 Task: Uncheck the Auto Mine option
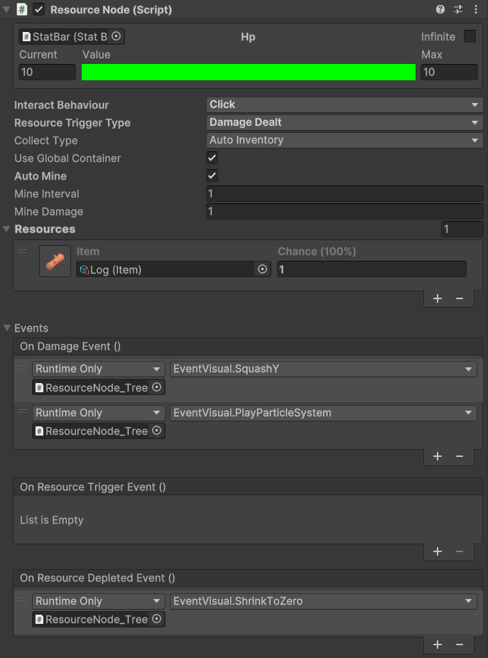pos(212,176)
